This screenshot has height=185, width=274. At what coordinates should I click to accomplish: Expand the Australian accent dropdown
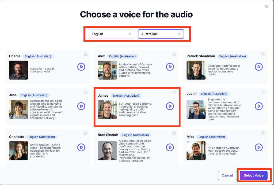pyautogui.click(x=161, y=34)
